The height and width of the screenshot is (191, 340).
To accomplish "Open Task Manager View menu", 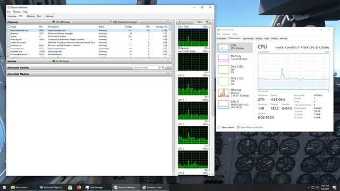I will point(235,34).
